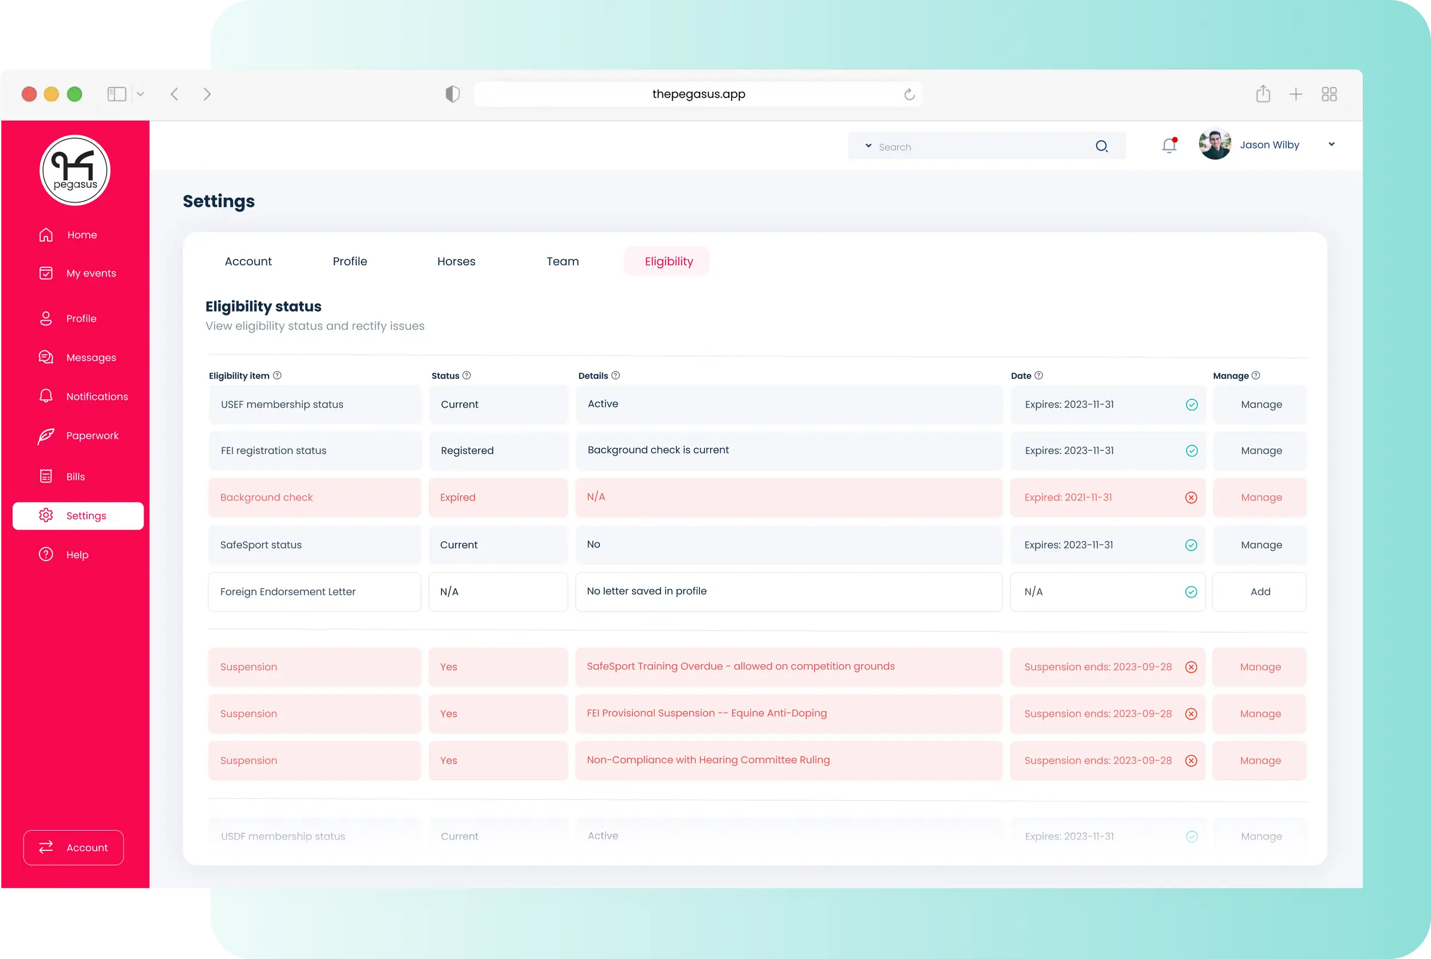This screenshot has width=1431, height=959.
Task: Click the notification bell icon in header
Action: [x=1169, y=145]
